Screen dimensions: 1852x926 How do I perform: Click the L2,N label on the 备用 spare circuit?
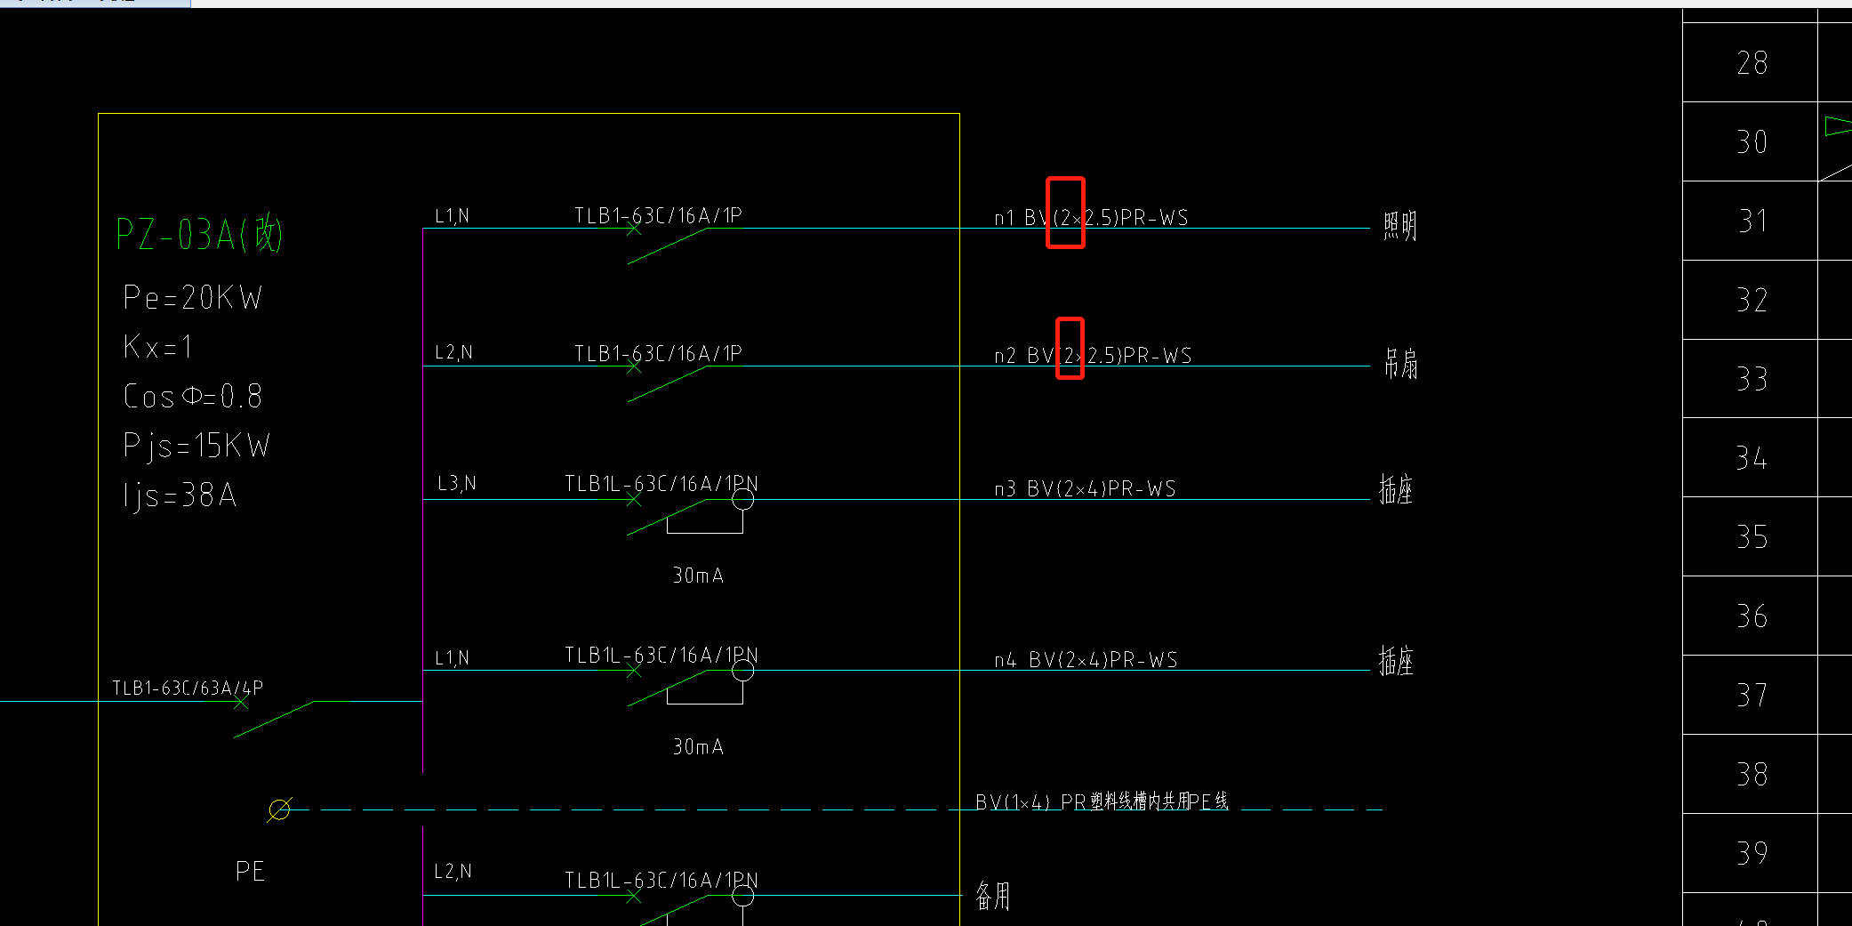pos(453,871)
